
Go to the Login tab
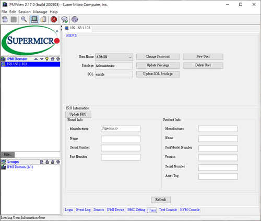69,210
